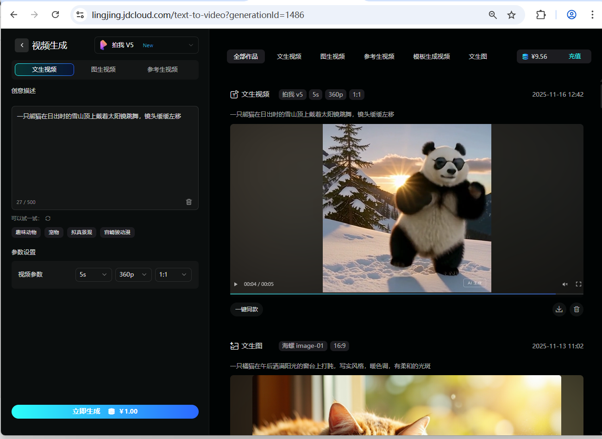The image size is (602, 439).
Task: Click the 宫崎骏动漫 suggestion chip
Action: click(117, 232)
